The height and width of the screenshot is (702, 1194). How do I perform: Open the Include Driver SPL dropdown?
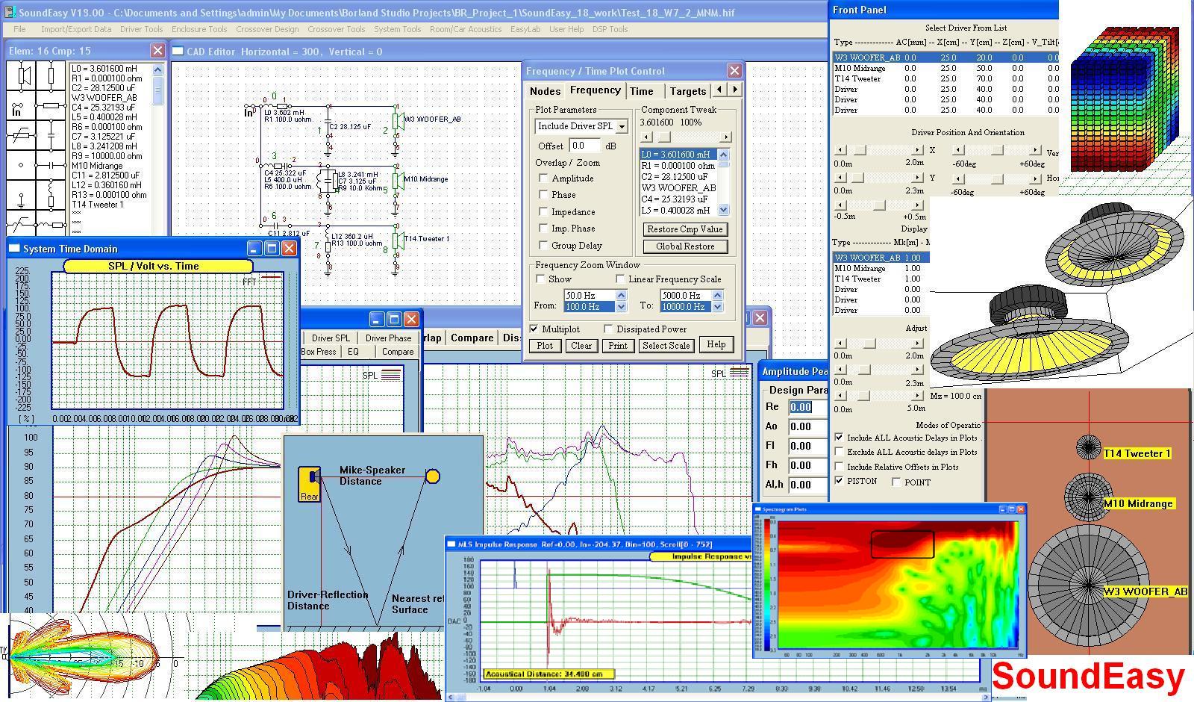point(622,126)
